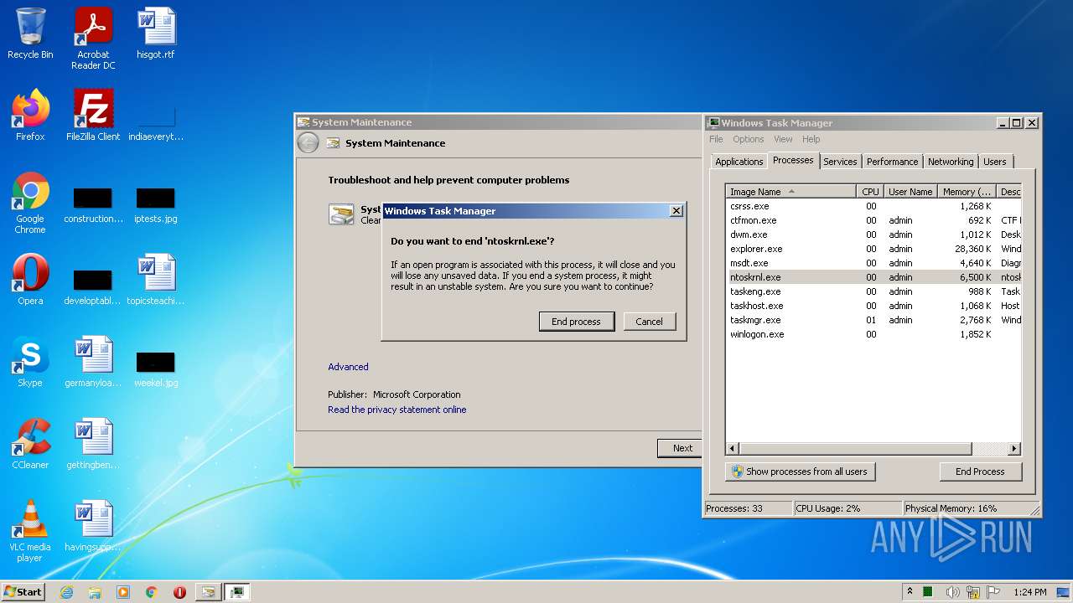This screenshot has height=603, width=1073.
Task: Select the topicsteachi... Word document icon
Action: click(x=156, y=280)
